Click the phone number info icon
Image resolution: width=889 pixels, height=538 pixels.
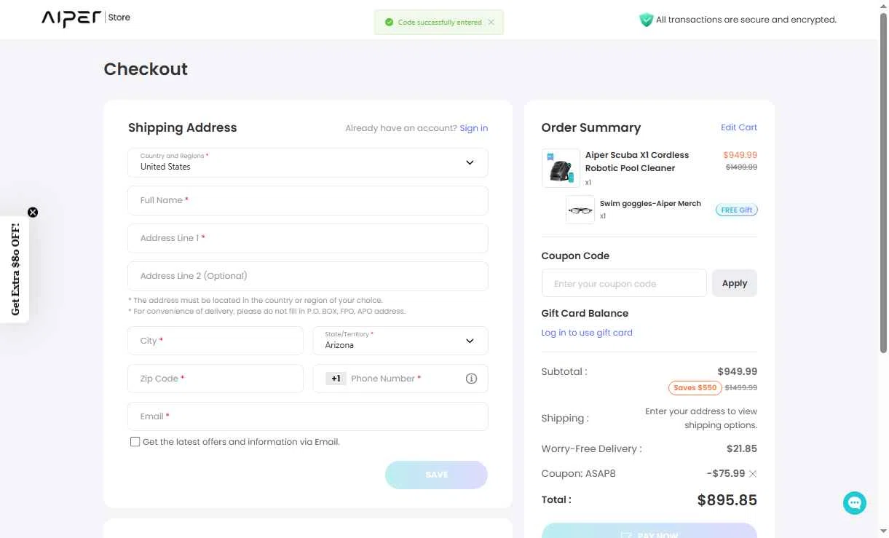pyautogui.click(x=471, y=379)
